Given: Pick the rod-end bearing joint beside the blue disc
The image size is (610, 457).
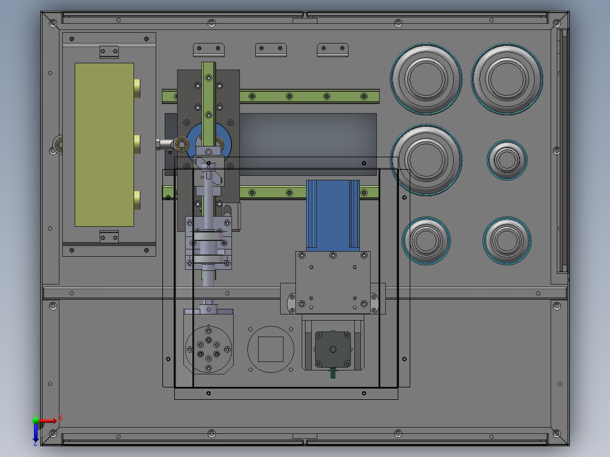Looking at the screenshot, I should (181, 145).
